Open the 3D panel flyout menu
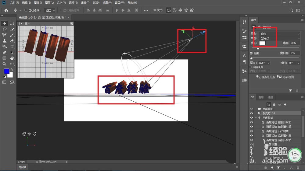Screen dimensions: 305x171 tap(302, 97)
